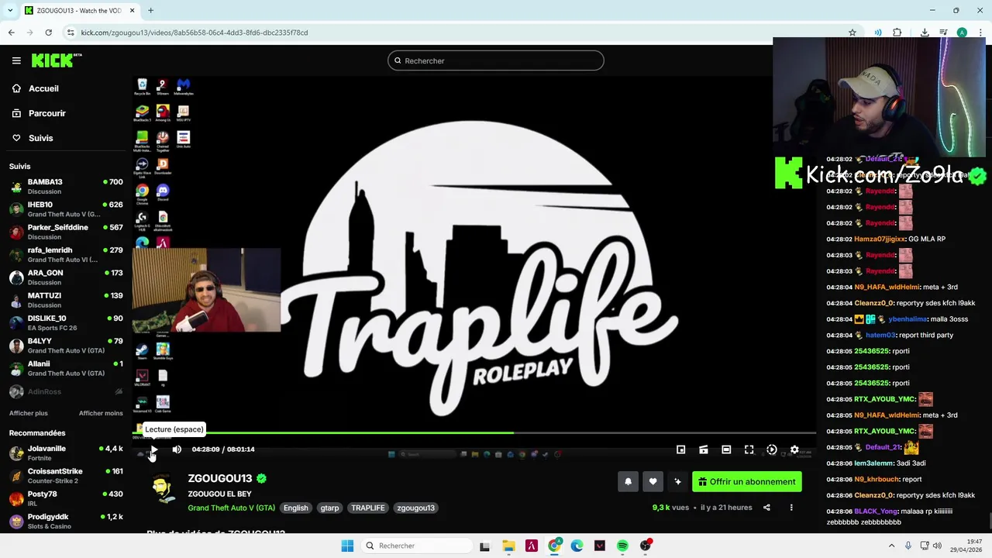This screenshot has height=558, width=992.
Task: Open File Explorer from taskbar
Action: (508, 546)
